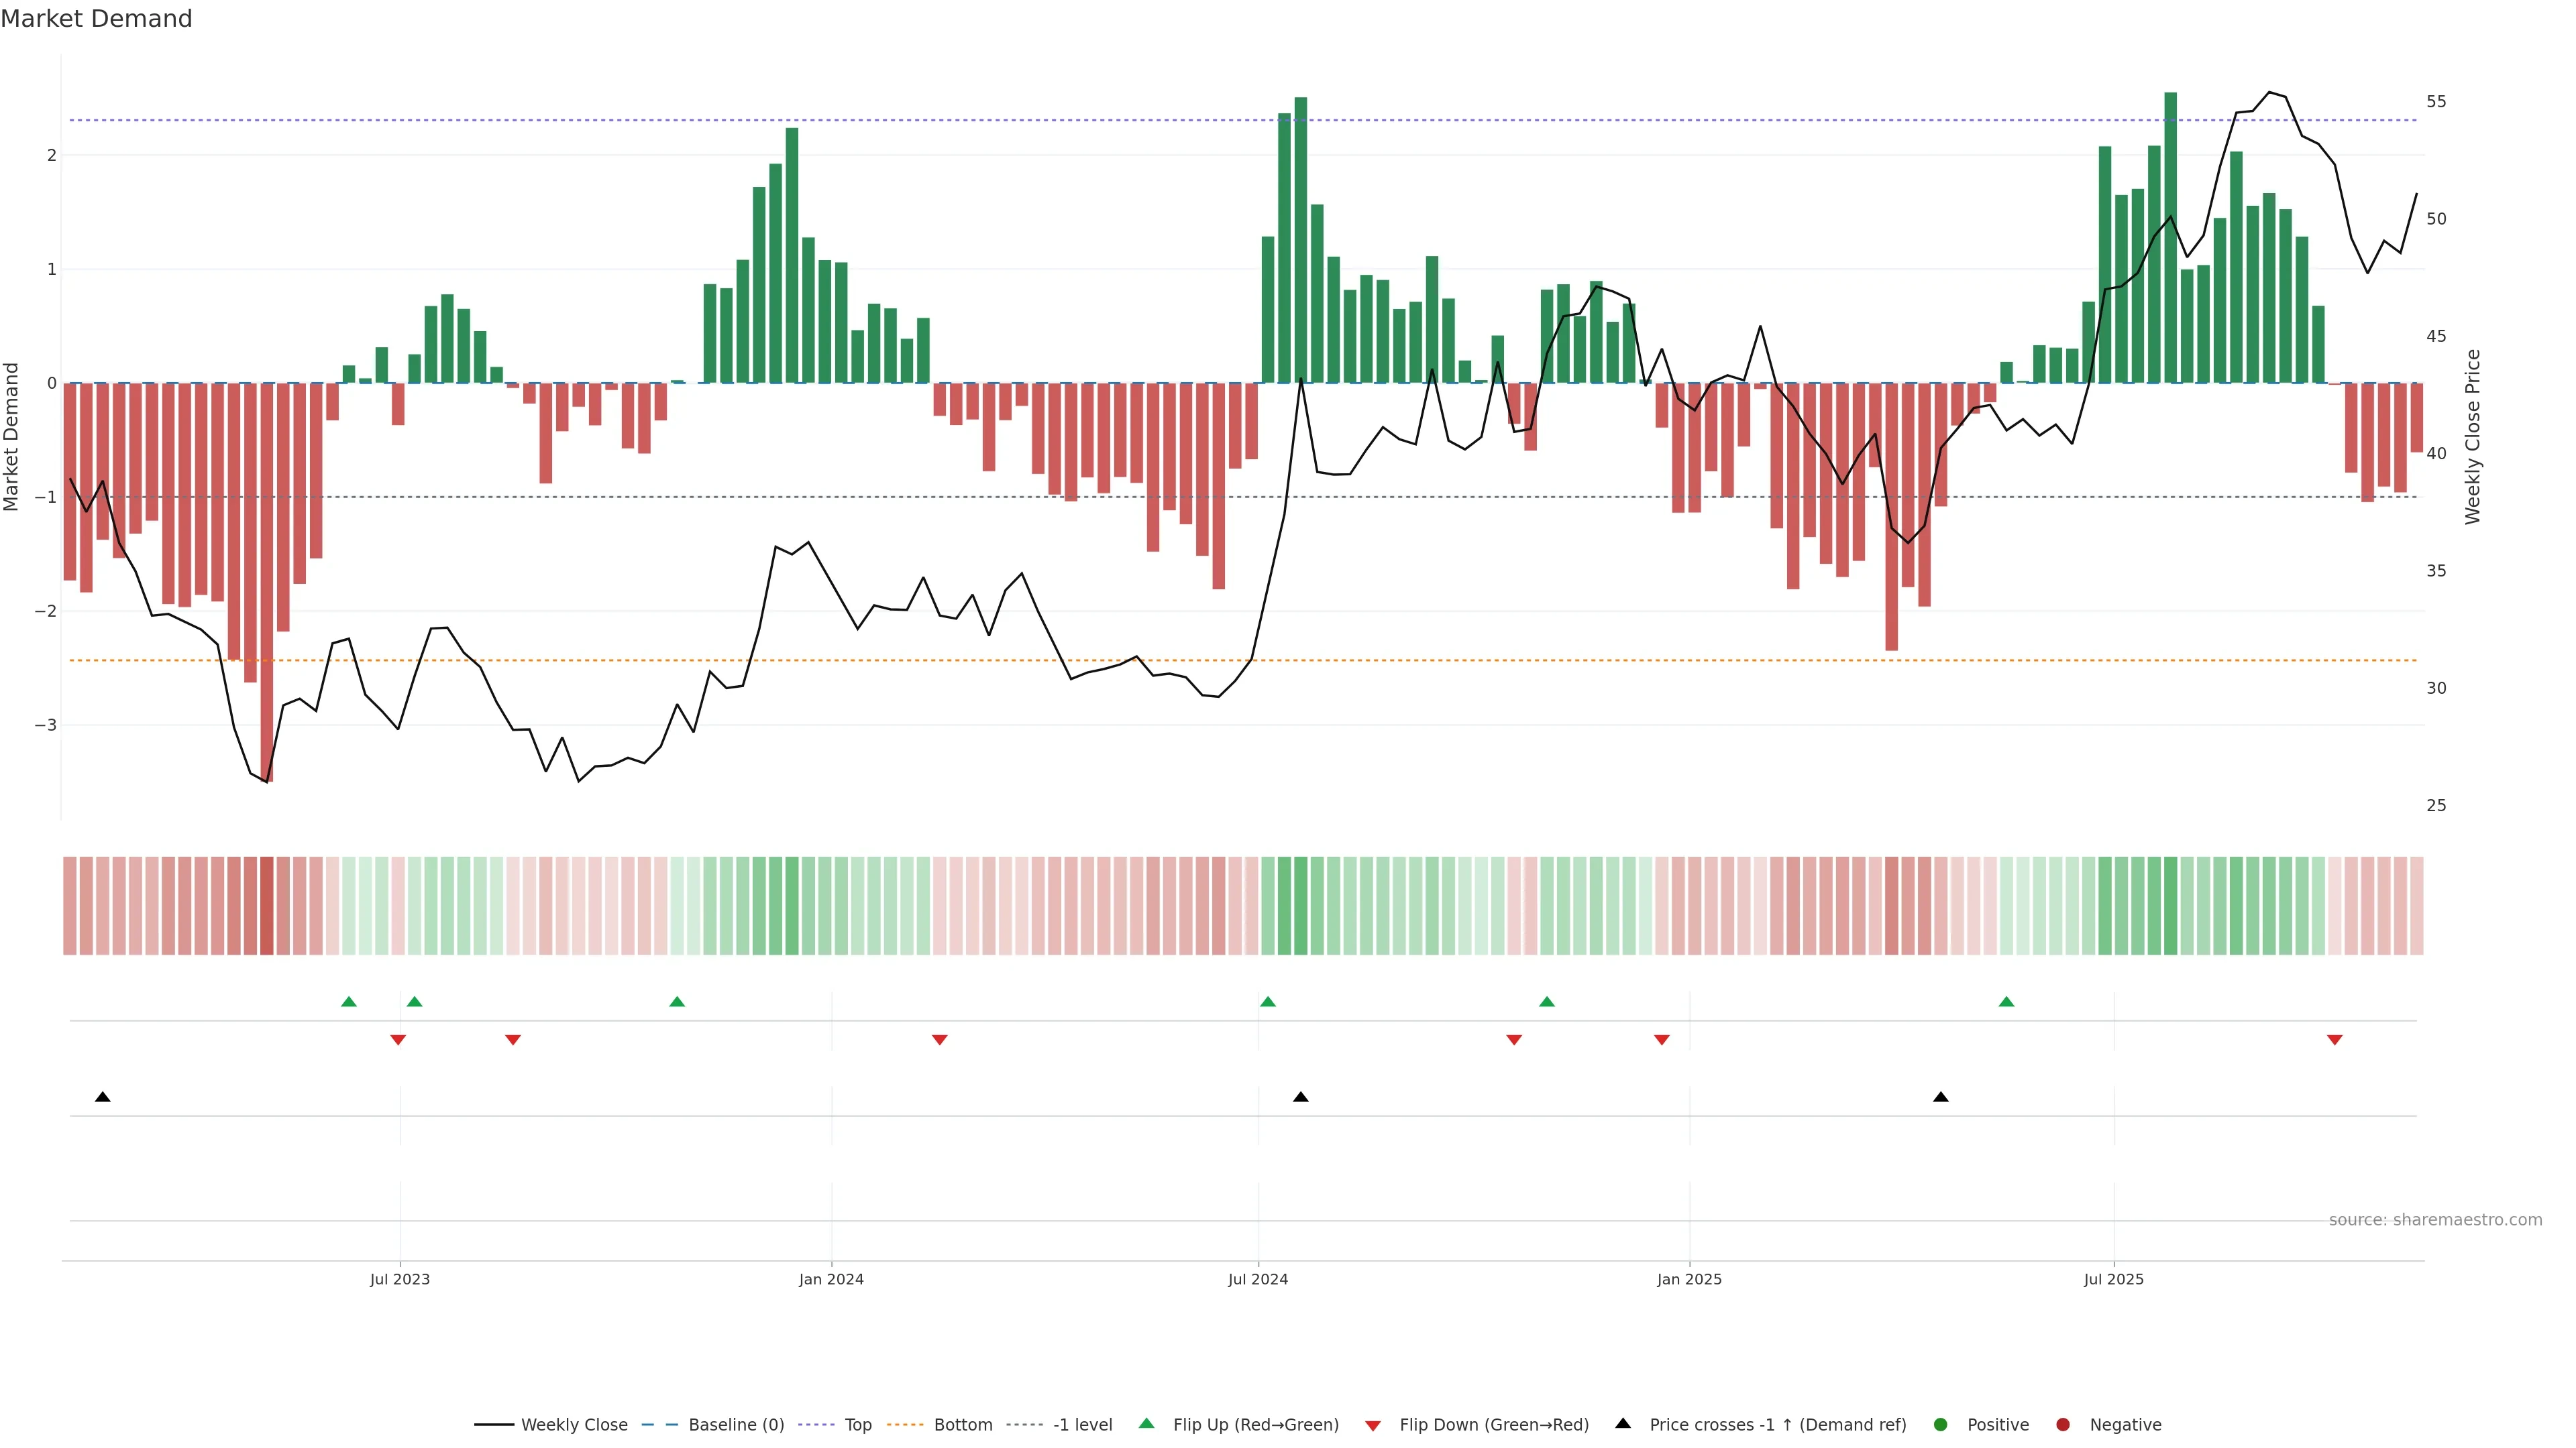Click the Price crosses -1 black triangle legend icon

[x=1623, y=1423]
